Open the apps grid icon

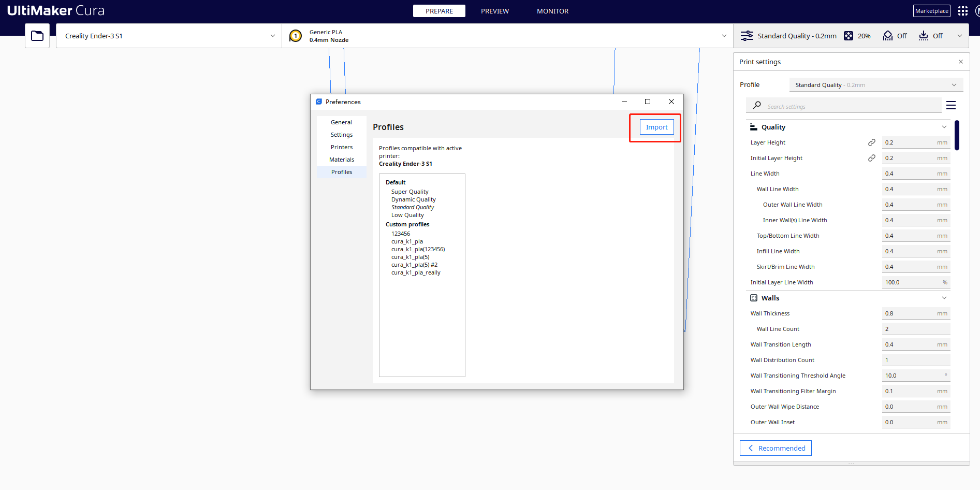pos(963,11)
